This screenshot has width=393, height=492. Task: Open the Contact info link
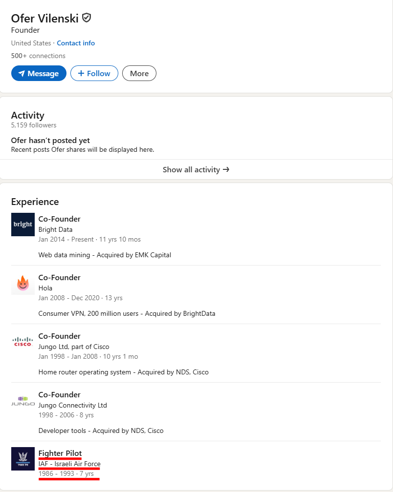pyautogui.click(x=76, y=43)
